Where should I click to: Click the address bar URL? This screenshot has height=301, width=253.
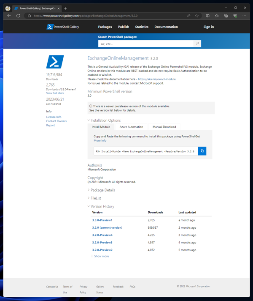click(86, 16)
